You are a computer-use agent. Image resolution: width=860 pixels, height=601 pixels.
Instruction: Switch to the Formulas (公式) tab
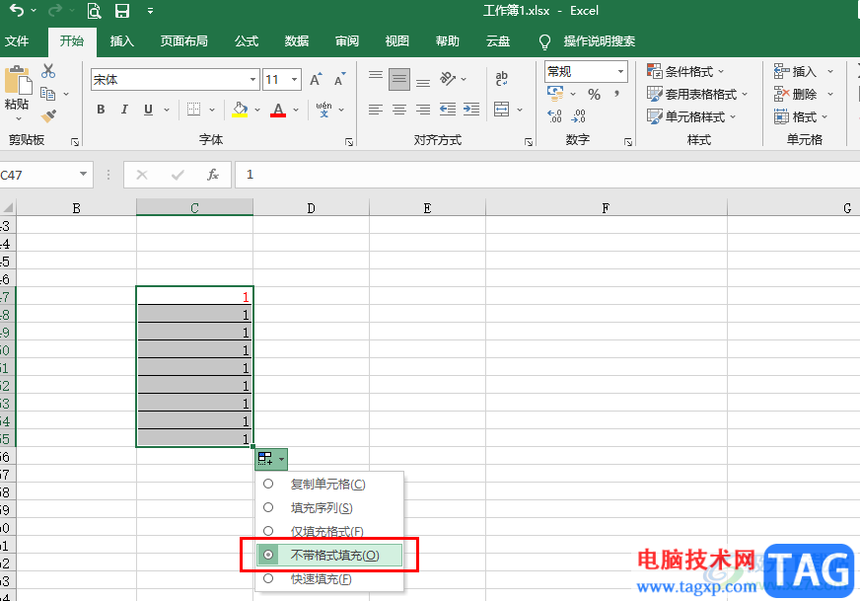[247, 41]
